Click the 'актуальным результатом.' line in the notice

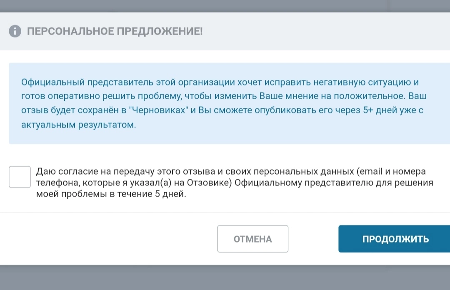click(79, 125)
